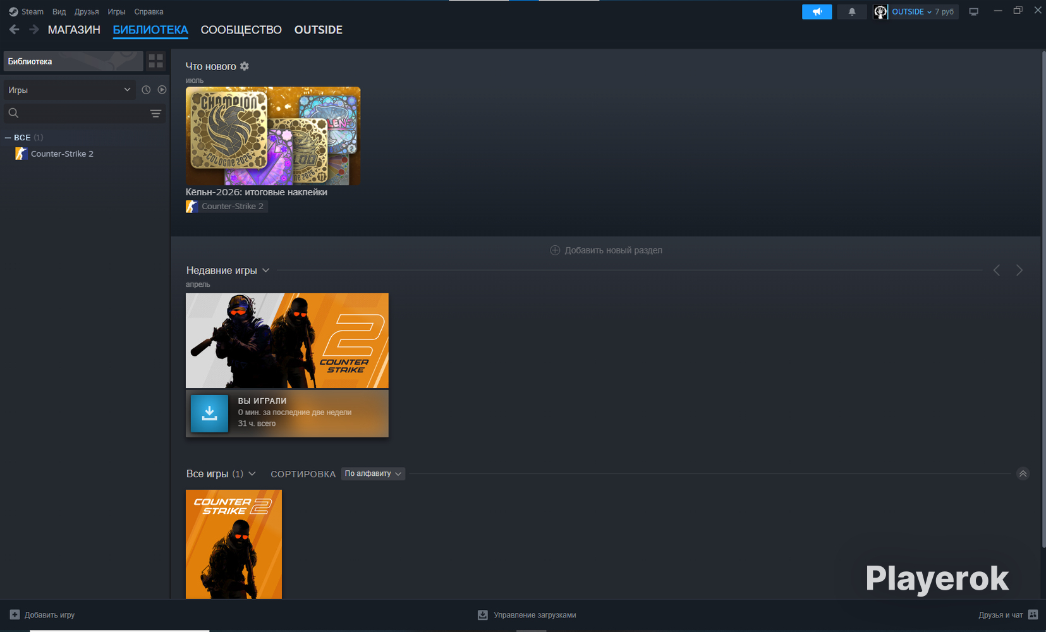The width and height of the screenshot is (1046, 632).
Task: Go forward with the right arrow
Action: (34, 30)
